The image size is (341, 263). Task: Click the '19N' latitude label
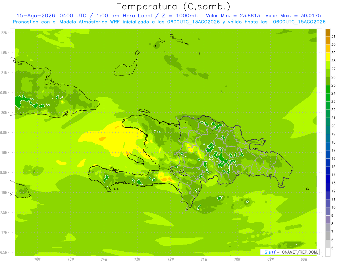pos(4,153)
